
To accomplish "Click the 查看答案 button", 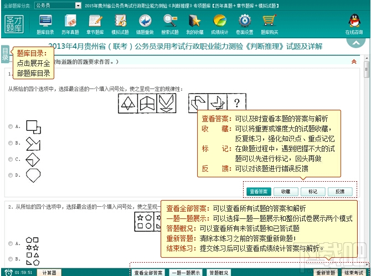I will tap(259, 191).
